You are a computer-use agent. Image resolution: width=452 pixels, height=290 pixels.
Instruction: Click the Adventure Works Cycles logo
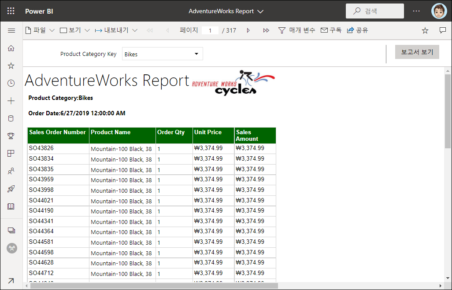[x=233, y=83]
